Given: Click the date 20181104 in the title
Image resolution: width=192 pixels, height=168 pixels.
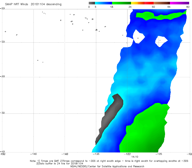Looking at the screenshot, I should [38, 4].
